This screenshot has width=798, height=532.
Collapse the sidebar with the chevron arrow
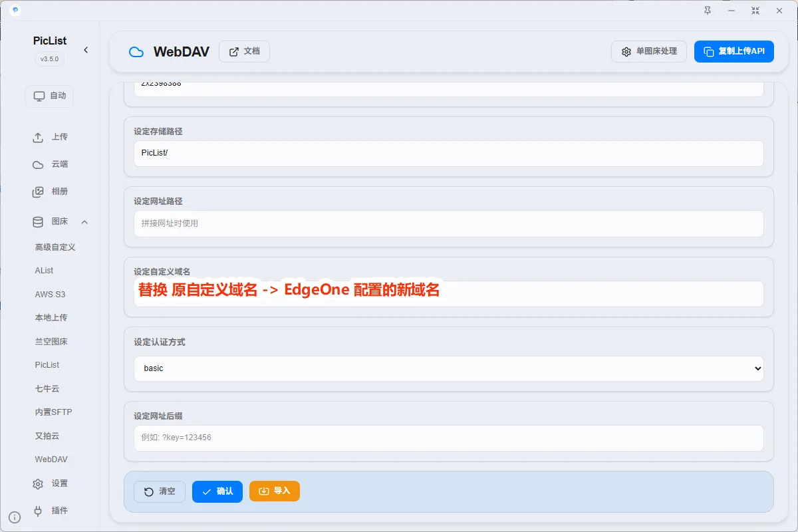coord(86,50)
